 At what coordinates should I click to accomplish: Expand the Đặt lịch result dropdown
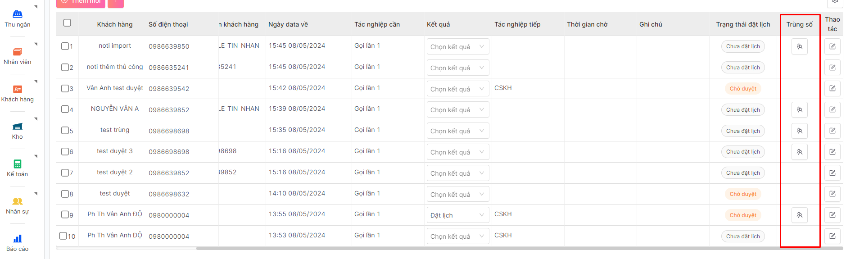tap(457, 215)
